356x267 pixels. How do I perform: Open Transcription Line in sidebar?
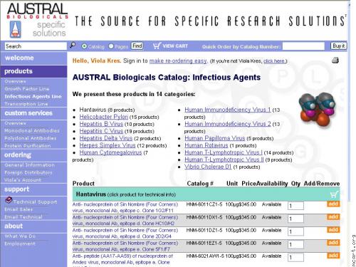(x=26, y=104)
